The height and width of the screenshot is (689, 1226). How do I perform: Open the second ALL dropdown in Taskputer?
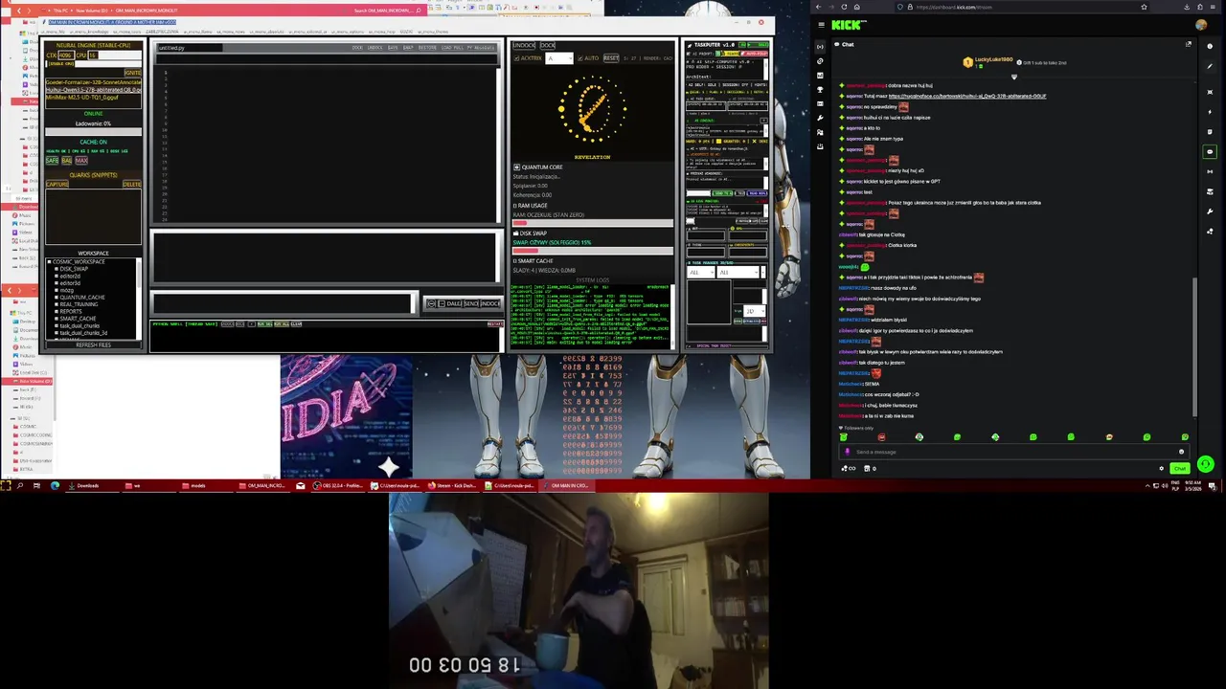pos(738,272)
